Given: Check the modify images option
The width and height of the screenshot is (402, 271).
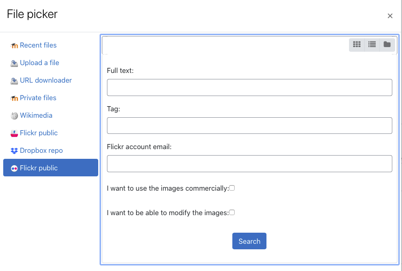Looking at the screenshot, I should point(232,212).
